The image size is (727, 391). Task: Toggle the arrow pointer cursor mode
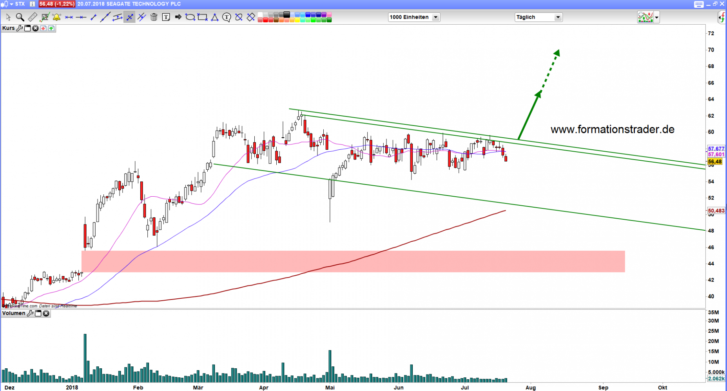[x=8, y=17]
